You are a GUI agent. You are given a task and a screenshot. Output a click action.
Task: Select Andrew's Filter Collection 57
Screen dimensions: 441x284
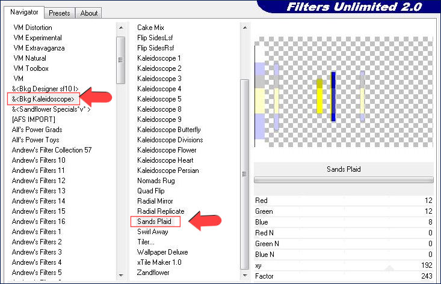tap(52, 150)
